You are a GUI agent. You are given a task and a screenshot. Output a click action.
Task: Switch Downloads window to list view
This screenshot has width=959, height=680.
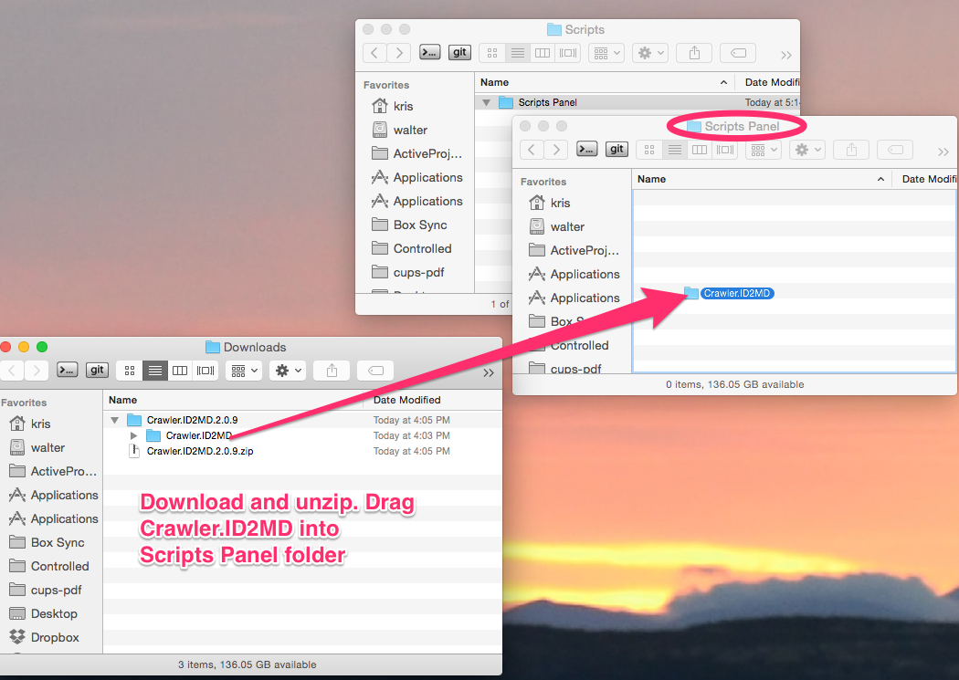[x=155, y=371]
